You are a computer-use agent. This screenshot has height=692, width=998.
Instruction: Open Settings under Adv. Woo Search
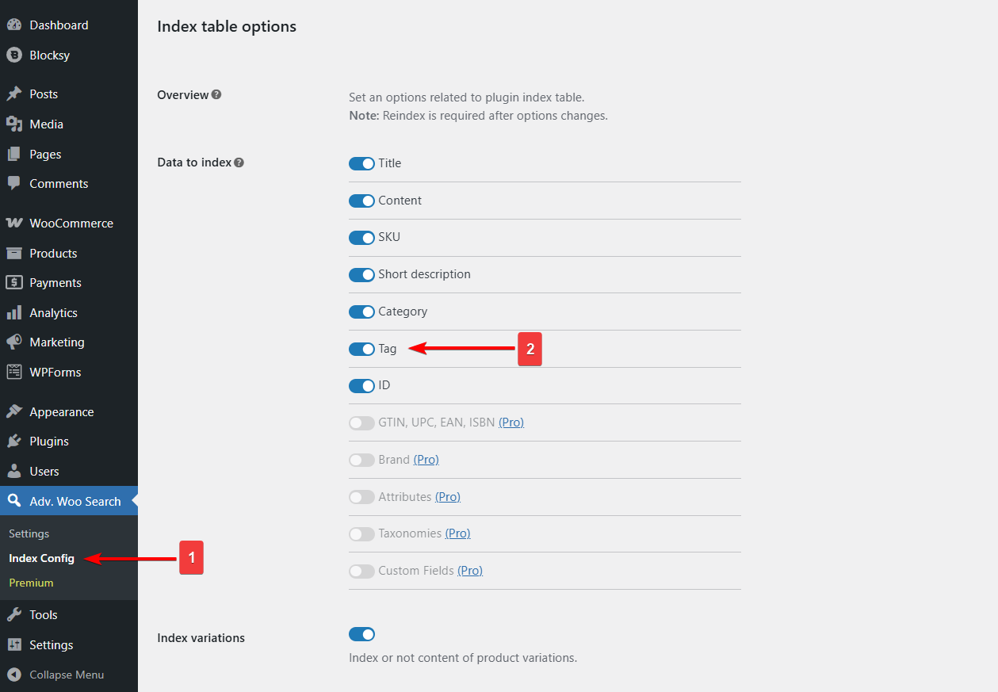[29, 534]
